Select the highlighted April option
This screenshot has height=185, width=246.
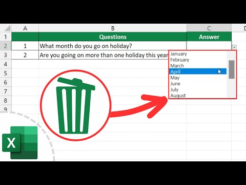coord(198,71)
